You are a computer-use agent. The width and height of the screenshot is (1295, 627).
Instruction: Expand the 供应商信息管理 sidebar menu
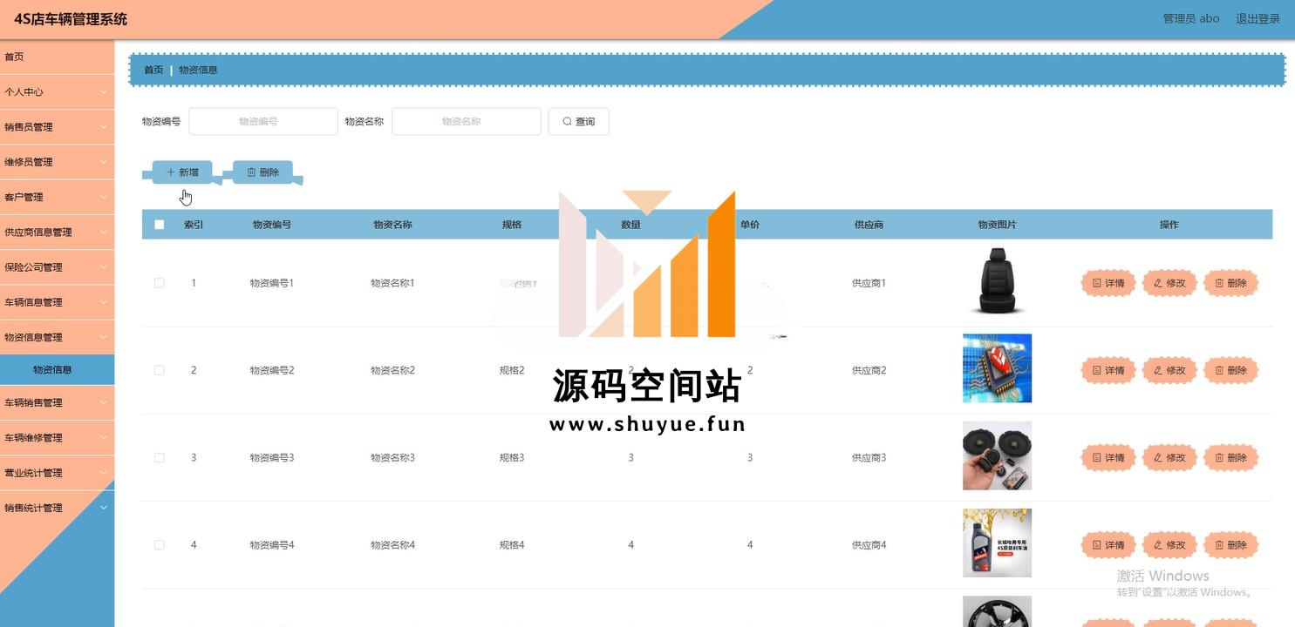tap(57, 233)
